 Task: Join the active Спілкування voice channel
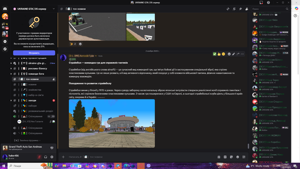[x=34, y=116]
